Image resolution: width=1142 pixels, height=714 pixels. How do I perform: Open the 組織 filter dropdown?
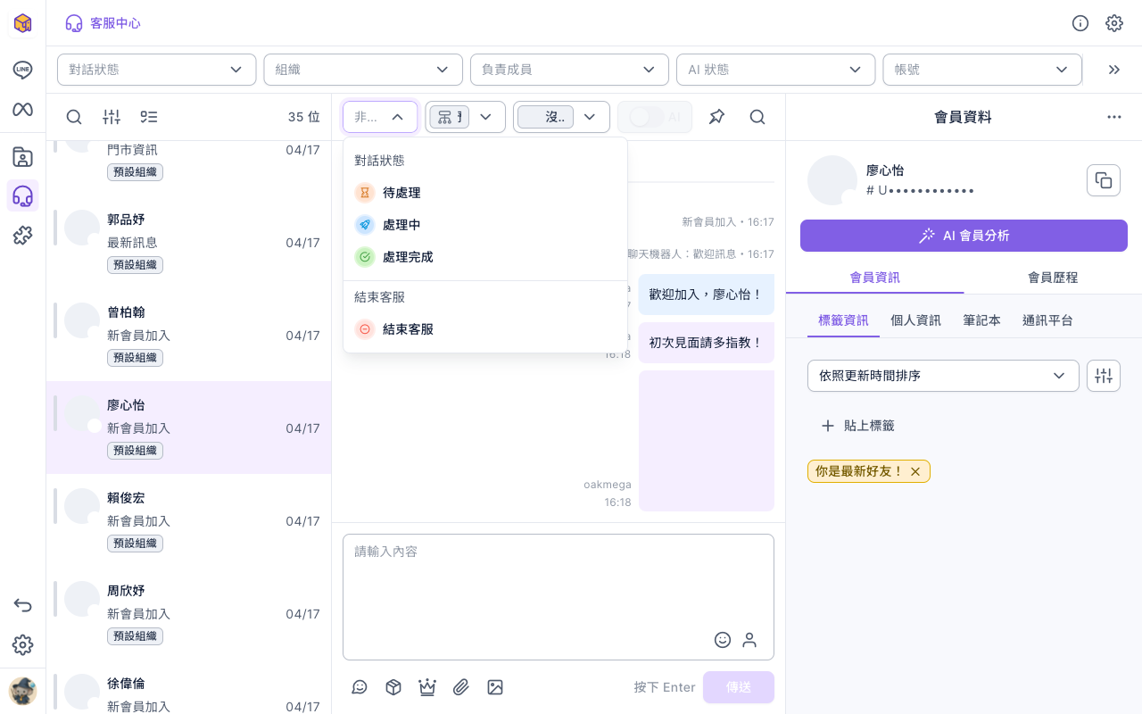pyautogui.click(x=363, y=70)
